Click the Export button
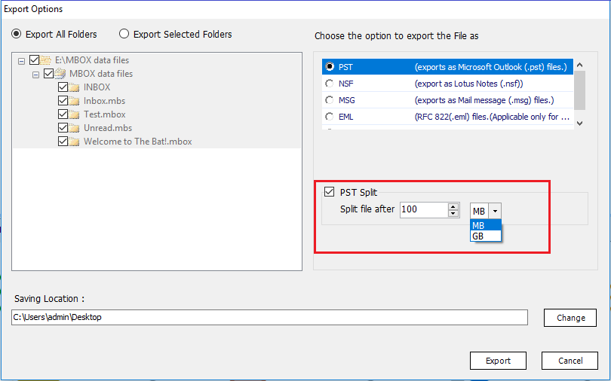 [498, 361]
